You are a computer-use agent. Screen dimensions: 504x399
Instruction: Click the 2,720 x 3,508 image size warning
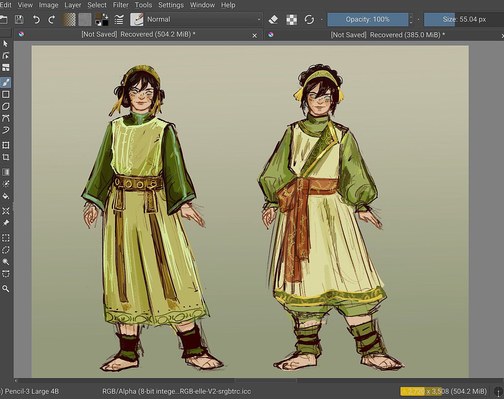[x=444, y=391]
